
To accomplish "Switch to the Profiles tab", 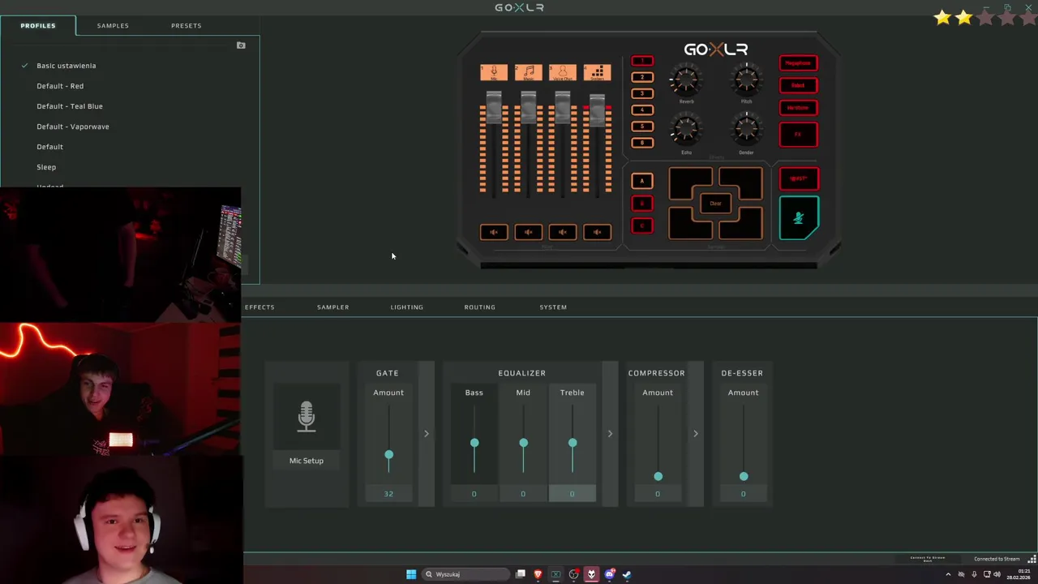I will [x=38, y=25].
